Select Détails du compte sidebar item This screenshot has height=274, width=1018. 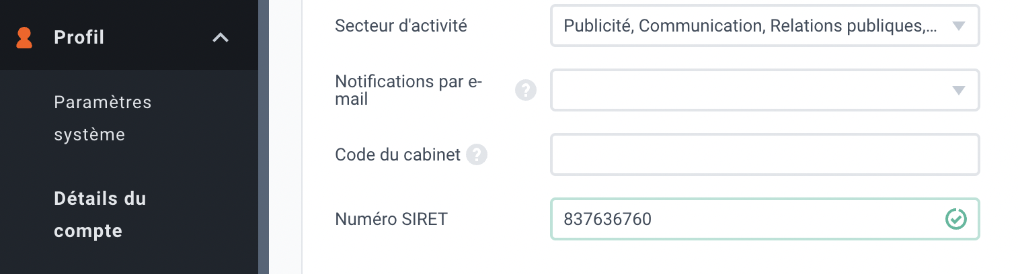(x=100, y=215)
